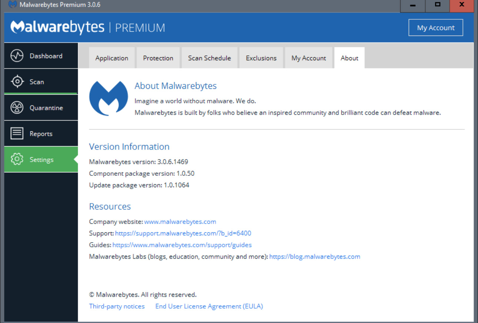This screenshot has height=323, width=478.
Task: Click the Malwarebytes Premium header logo
Action: click(87, 28)
